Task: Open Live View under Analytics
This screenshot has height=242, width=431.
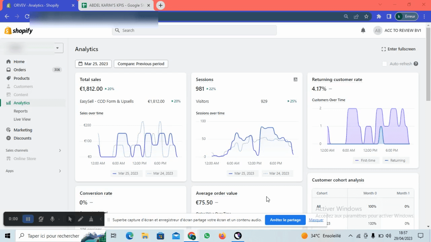Action: tap(22, 119)
